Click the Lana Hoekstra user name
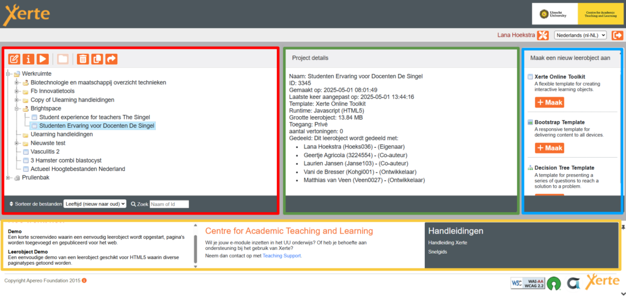The width and height of the screenshot is (626, 297). pos(516,35)
